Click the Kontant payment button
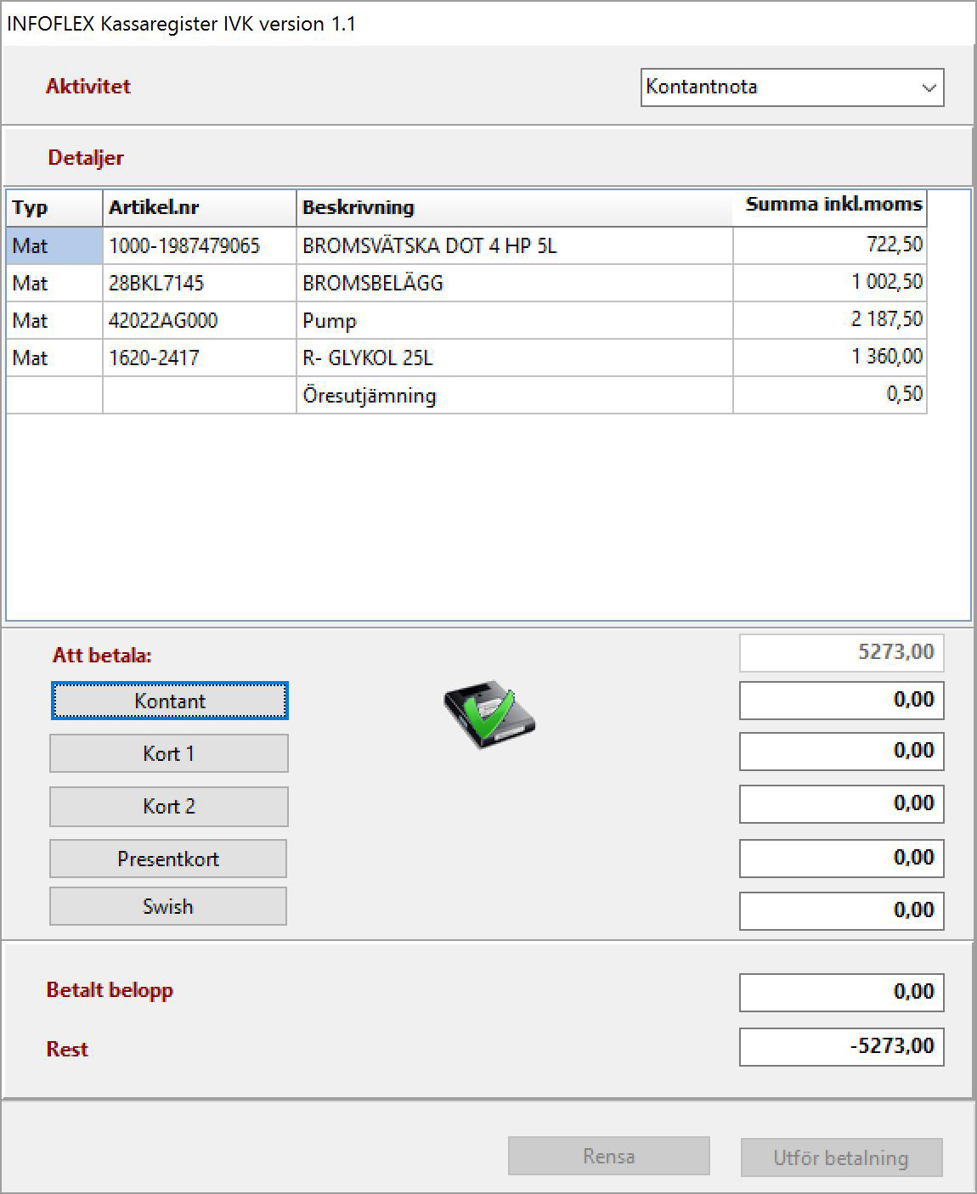The height and width of the screenshot is (1194, 977). tap(169, 701)
